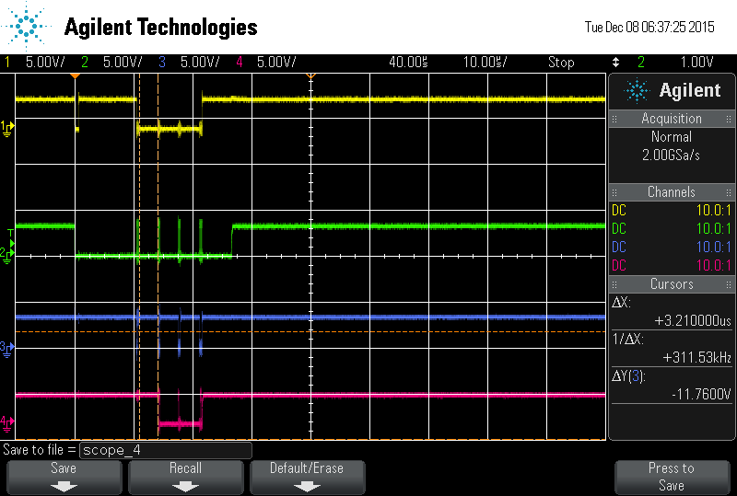Viewport: 737px width, 496px height.
Task: Click the ΔX +3.210000us cursor value
Action: (x=693, y=320)
